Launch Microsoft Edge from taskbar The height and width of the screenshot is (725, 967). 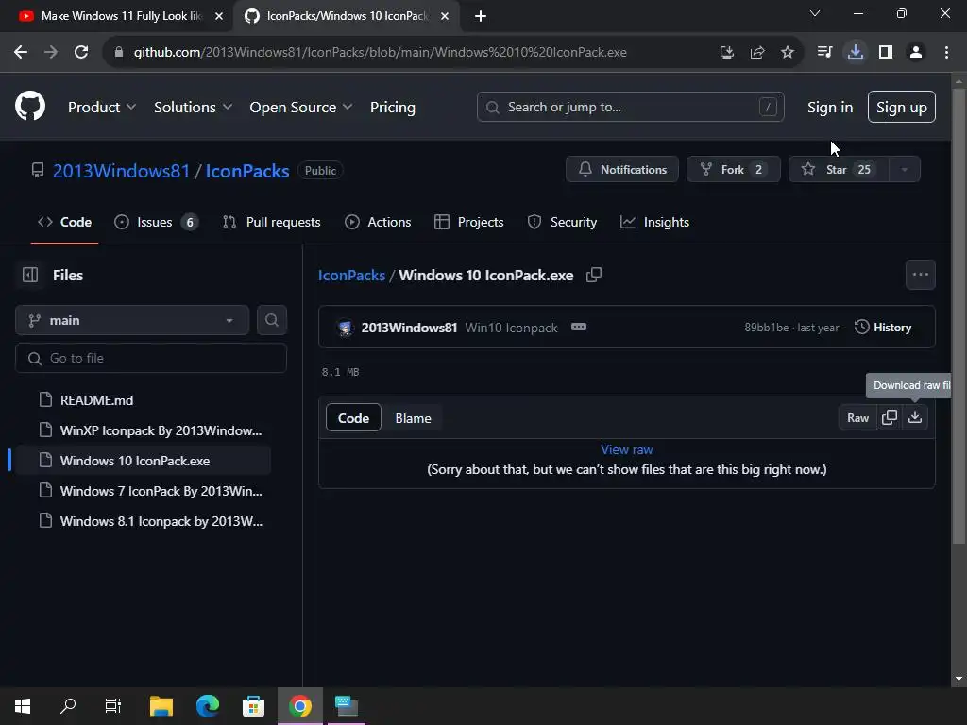[x=207, y=706]
